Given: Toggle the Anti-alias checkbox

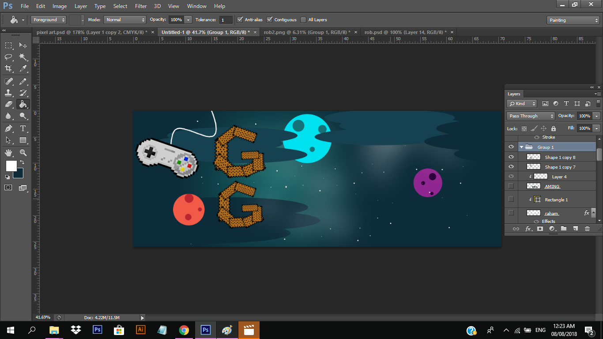Looking at the screenshot, I should 240,20.
